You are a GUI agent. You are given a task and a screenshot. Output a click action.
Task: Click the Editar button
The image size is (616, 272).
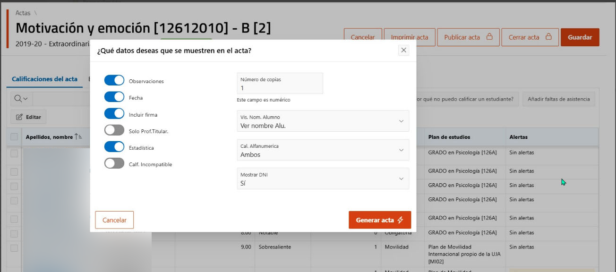pos(28,117)
